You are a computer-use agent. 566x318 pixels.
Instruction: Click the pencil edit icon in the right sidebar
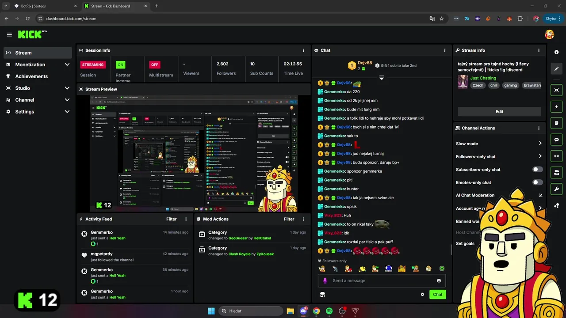(556, 69)
